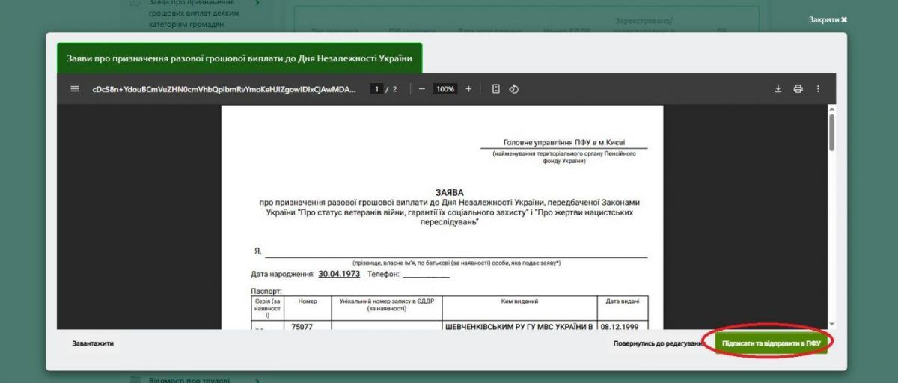
Task: Click the 100% zoom level field
Action: (x=445, y=89)
